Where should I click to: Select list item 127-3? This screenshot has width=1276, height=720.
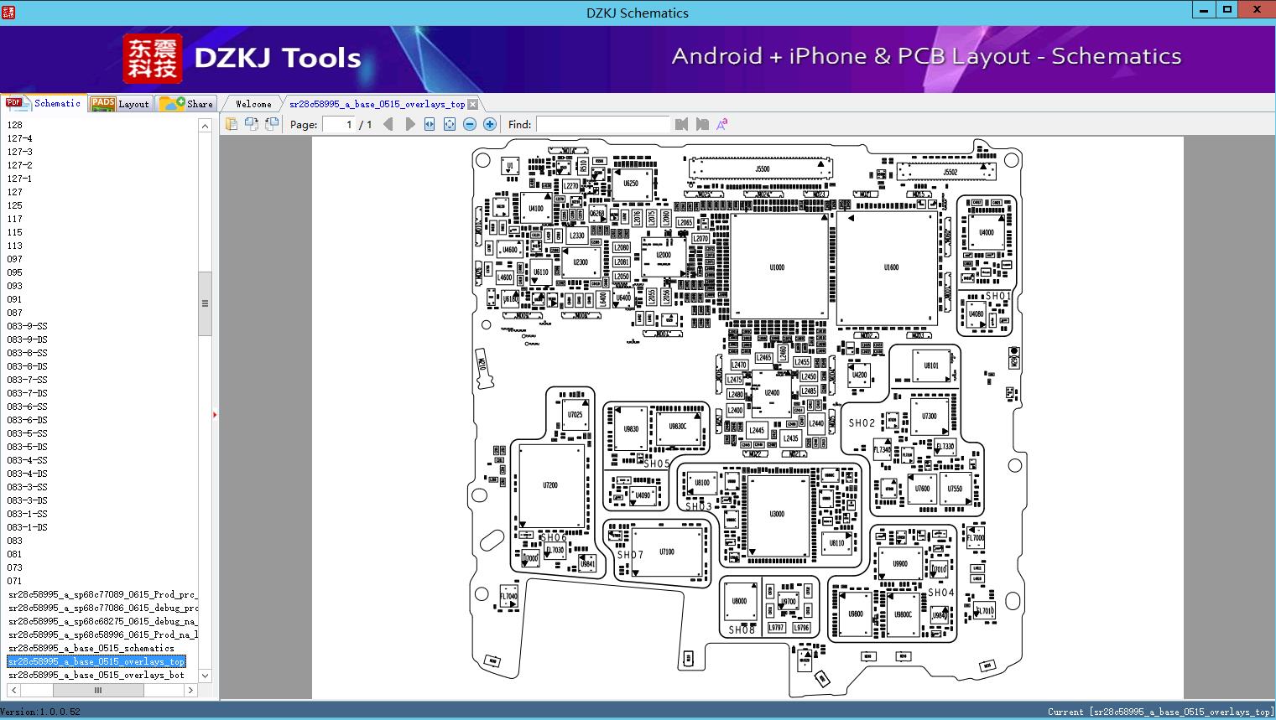point(20,152)
